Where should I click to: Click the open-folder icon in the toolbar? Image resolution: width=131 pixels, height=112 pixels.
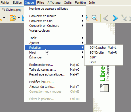tap(13, 18)
